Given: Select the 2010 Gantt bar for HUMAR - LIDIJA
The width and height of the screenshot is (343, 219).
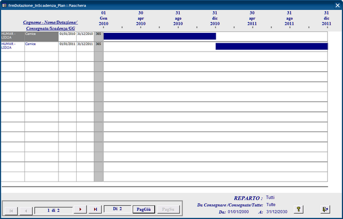Looking at the screenshot, I should point(160,36).
